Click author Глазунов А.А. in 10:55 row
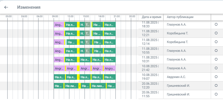Viewport: 223px width, 108px height. 176,51
